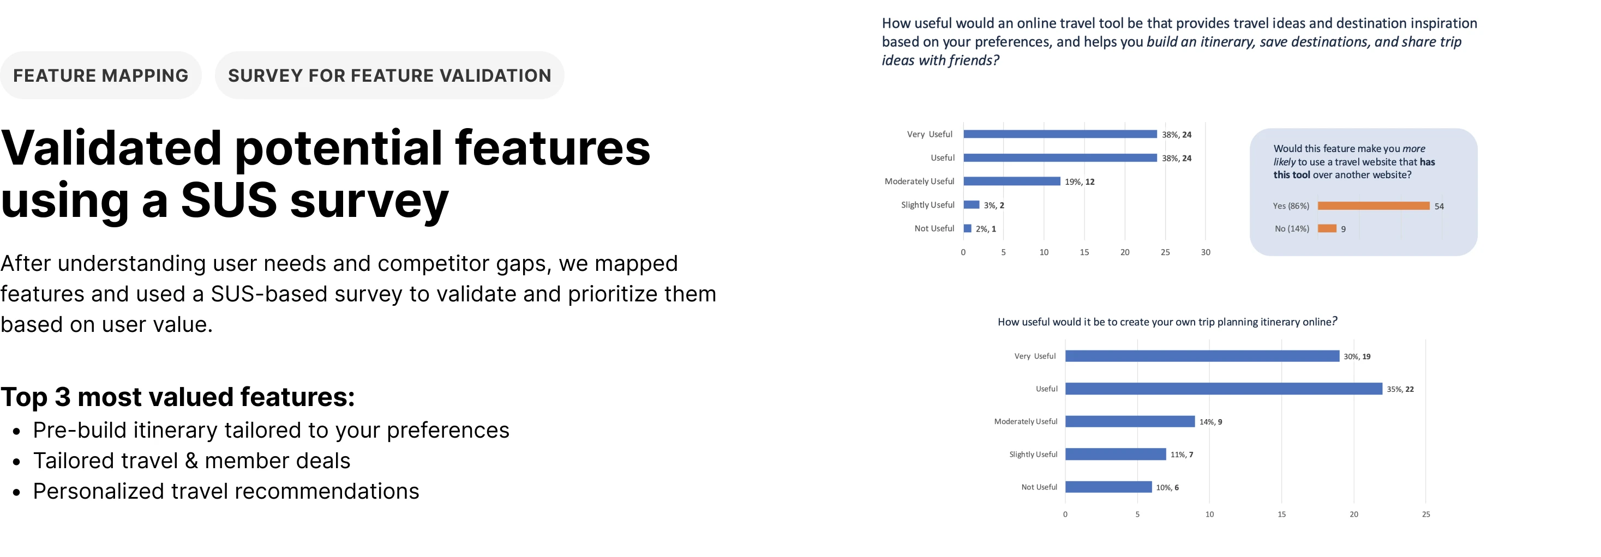This screenshot has width=1601, height=557.
Task: Click the Very Useful bar labeled 30%, 19
Action: [x=1203, y=356]
